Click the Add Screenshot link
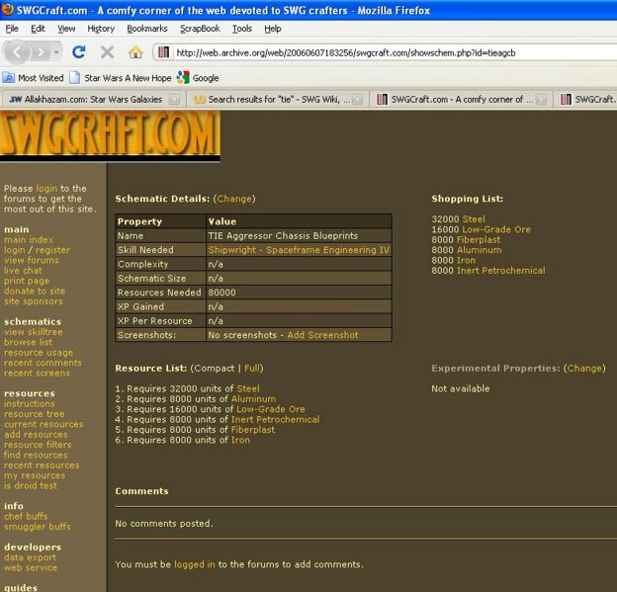 point(322,336)
